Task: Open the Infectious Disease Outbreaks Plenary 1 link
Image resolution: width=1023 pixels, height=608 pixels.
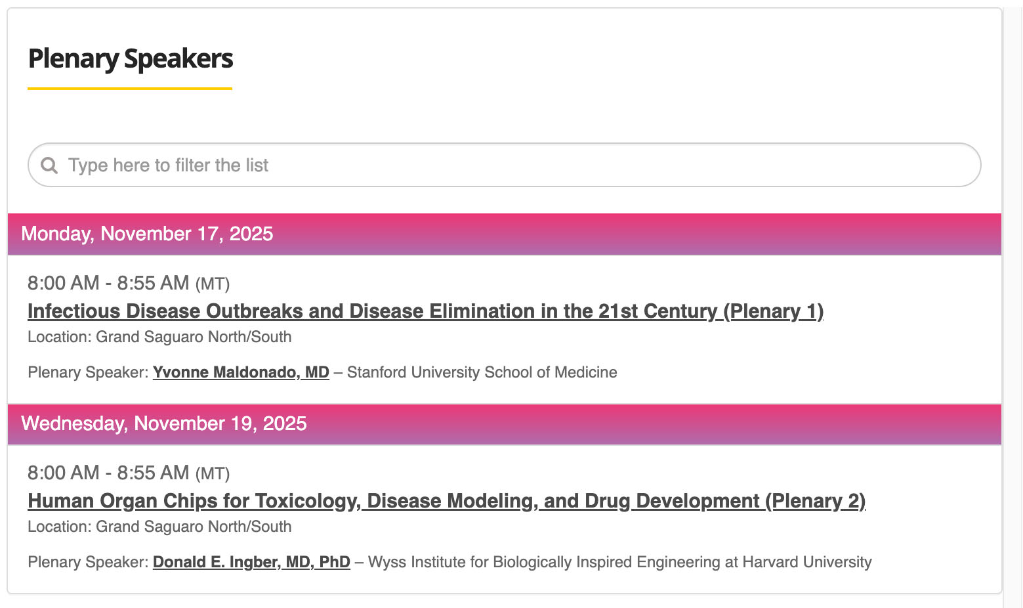Action: click(x=425, y=311)
